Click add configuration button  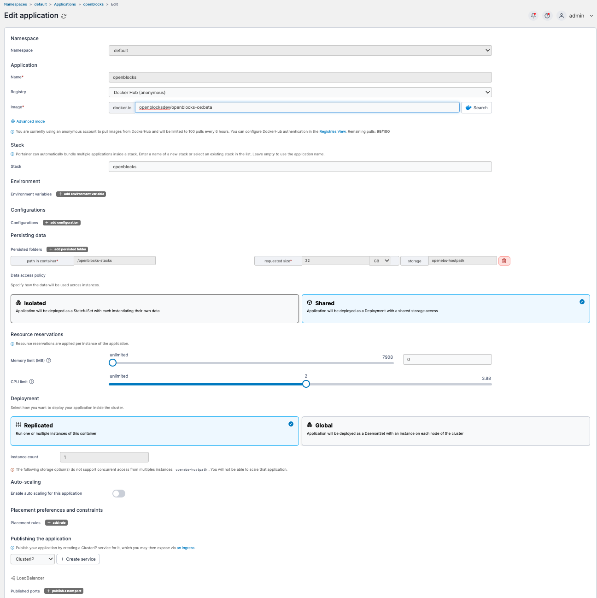coord(62,223)
